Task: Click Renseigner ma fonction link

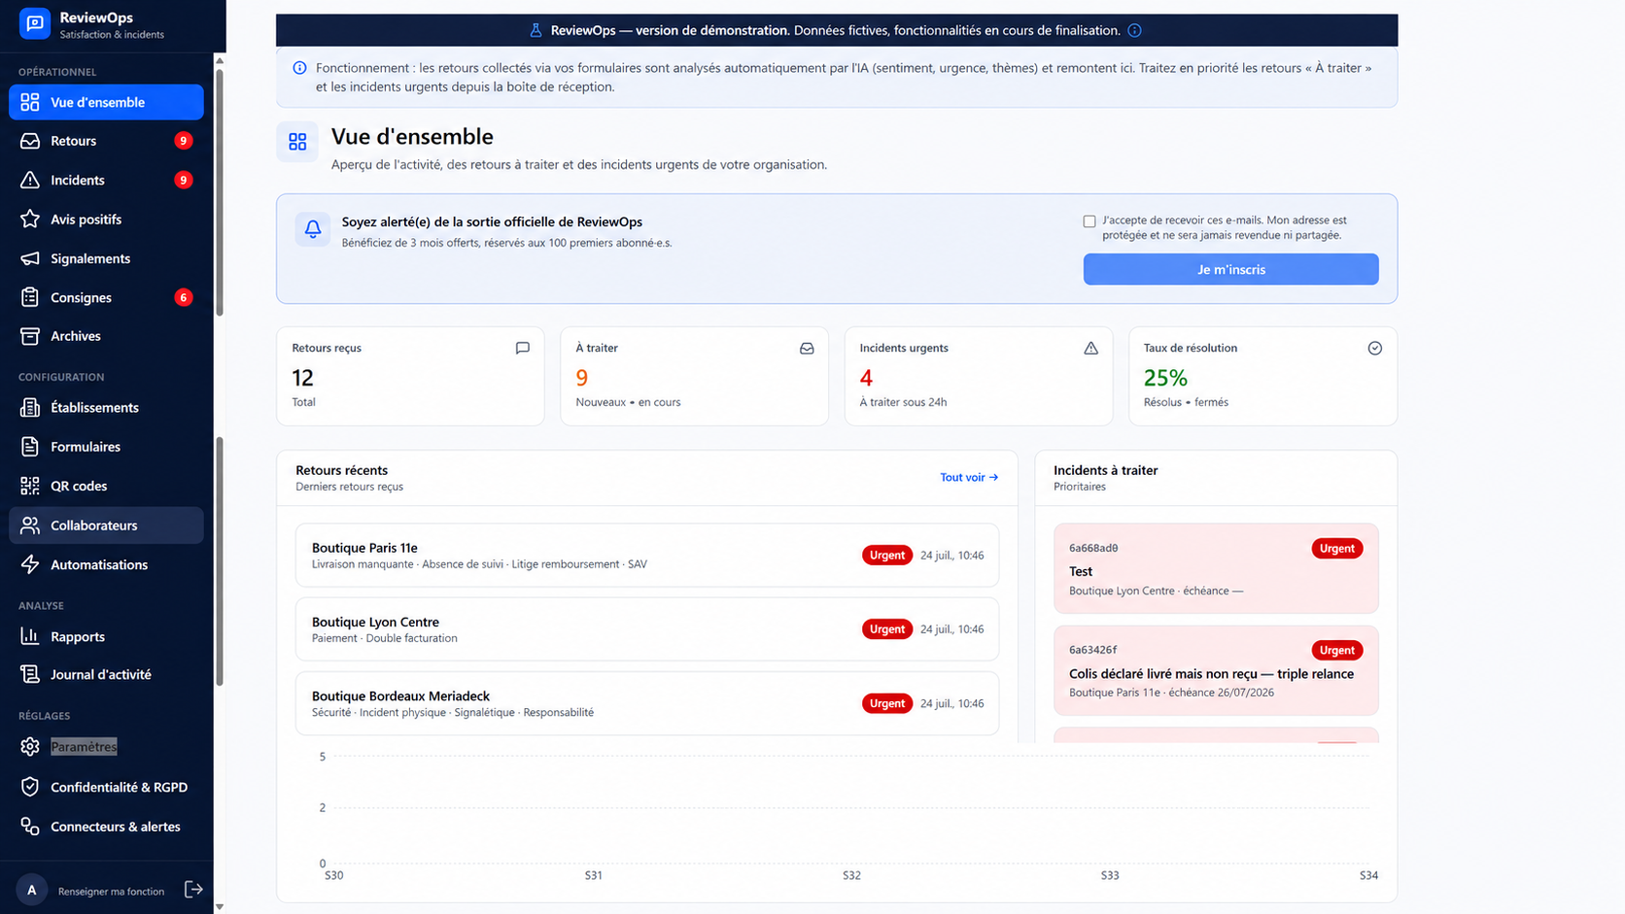Action: tap(111, 891)
